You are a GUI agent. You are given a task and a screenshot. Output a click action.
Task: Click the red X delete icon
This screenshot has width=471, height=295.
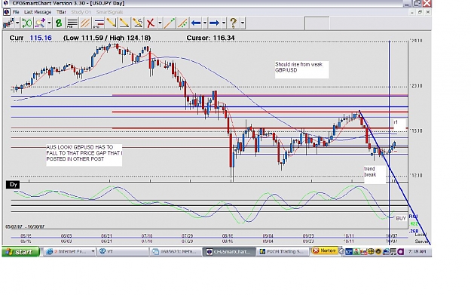tap(151, 23)
